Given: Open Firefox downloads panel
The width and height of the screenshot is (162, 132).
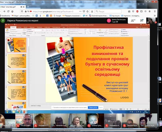Looking at the screenshot, I should coord(92,11).
